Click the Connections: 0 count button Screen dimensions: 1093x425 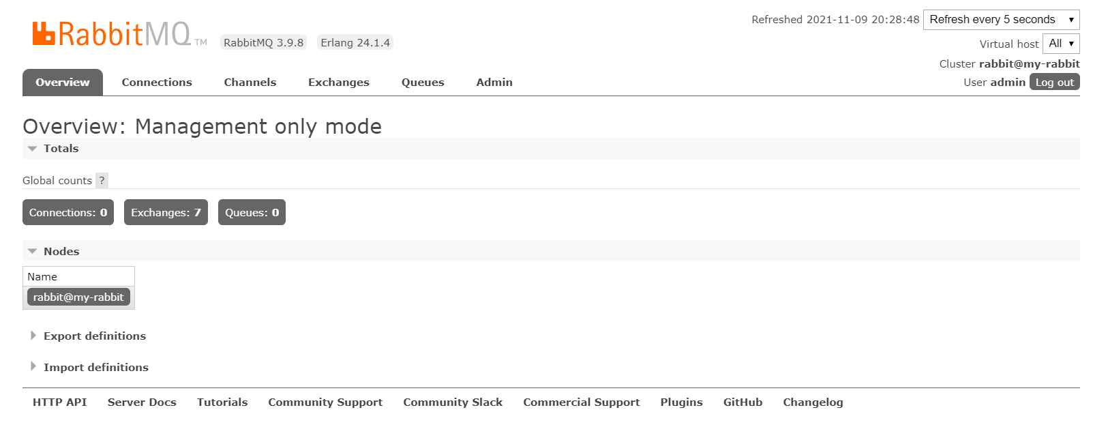68,212
